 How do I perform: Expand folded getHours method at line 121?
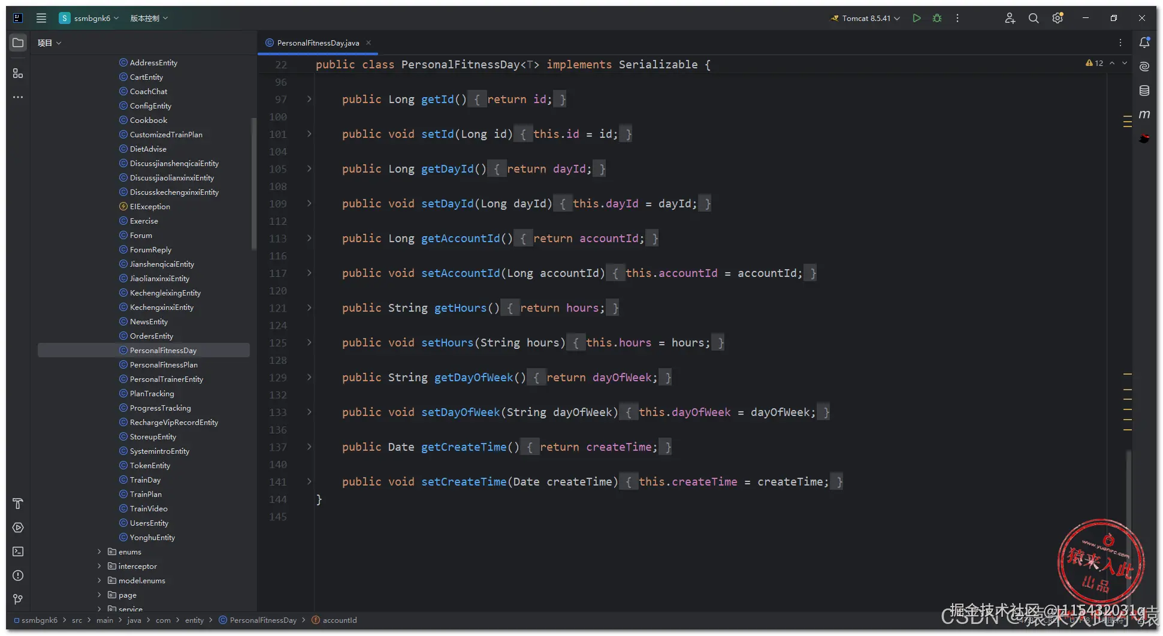pyautogui.click(x=309, y=308)
